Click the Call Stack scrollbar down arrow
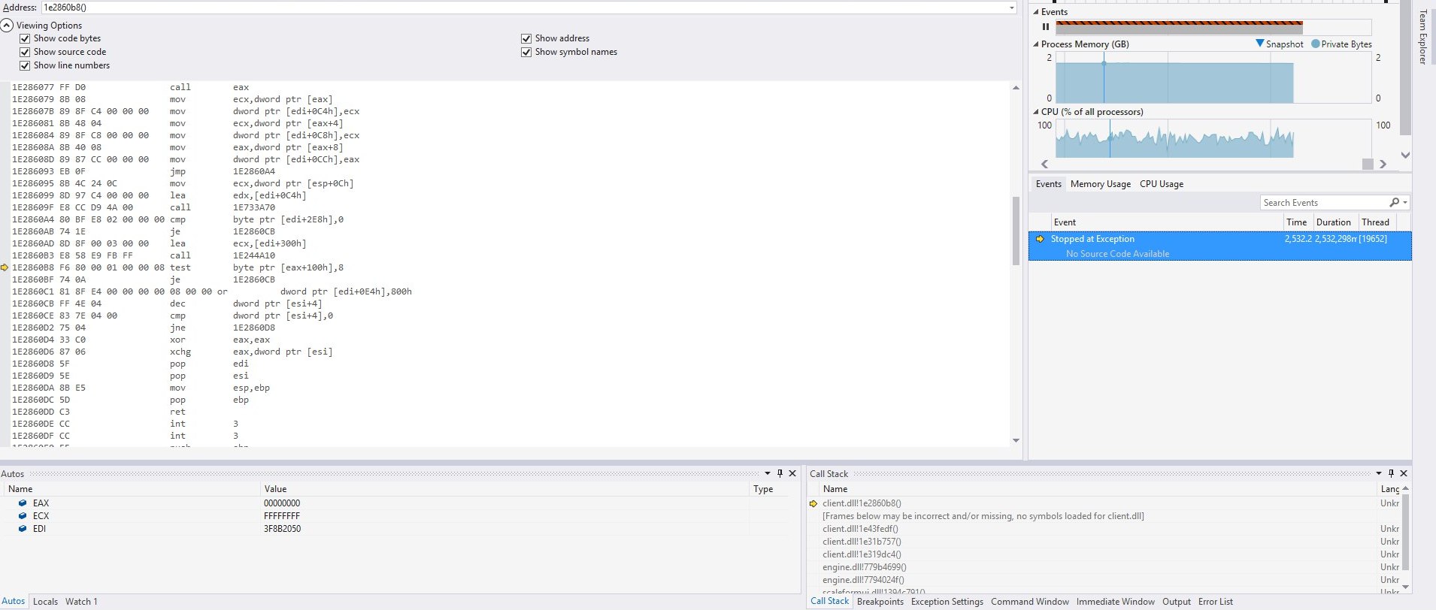This screenshot has height=610, width=1436. pyautogui.click(x=1405, y=587)
